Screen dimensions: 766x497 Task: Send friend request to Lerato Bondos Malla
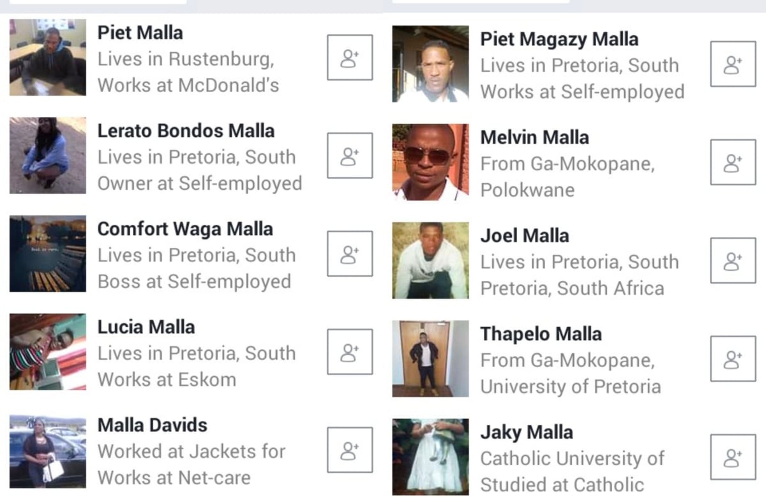click(350, 155)
